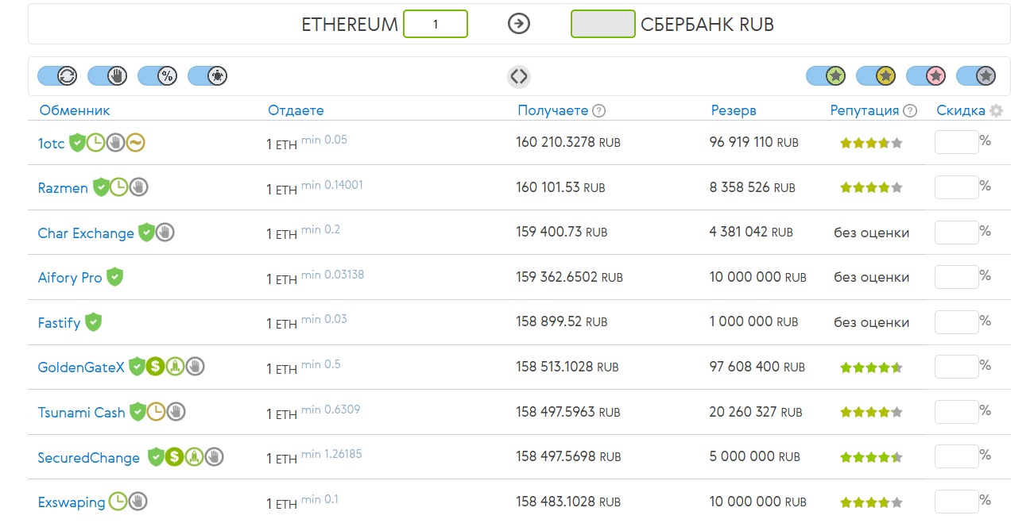The image size is (1034, 523).
Task: Click the shield icon beside Fastify
Action: tap(94, 322)
